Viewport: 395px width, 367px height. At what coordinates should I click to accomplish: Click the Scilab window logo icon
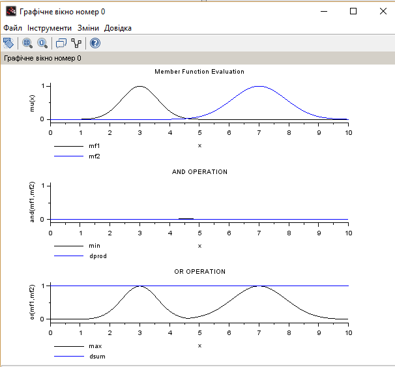coord(11,11)
